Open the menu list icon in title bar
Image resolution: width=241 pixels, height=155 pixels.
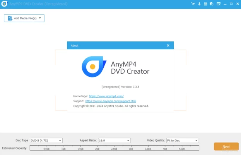point(219,4)
